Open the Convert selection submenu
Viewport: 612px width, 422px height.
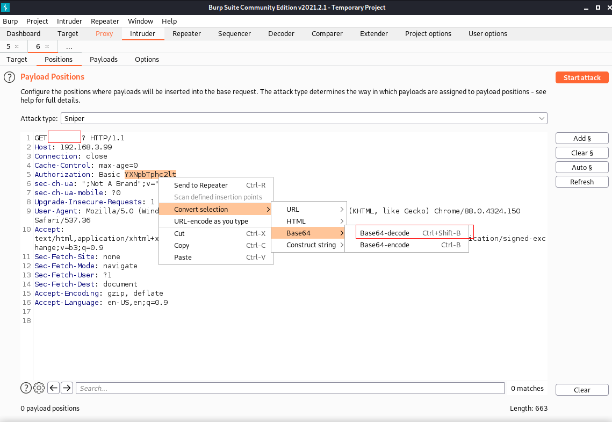216,209
